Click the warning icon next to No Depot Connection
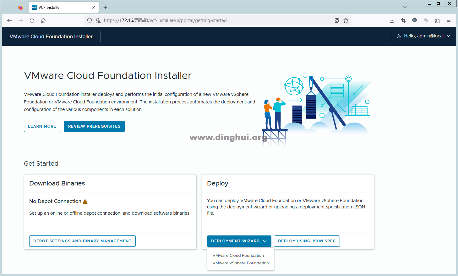 pos(85,201)
